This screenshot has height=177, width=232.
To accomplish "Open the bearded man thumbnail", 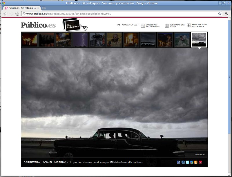I will [x=114, y=40].
